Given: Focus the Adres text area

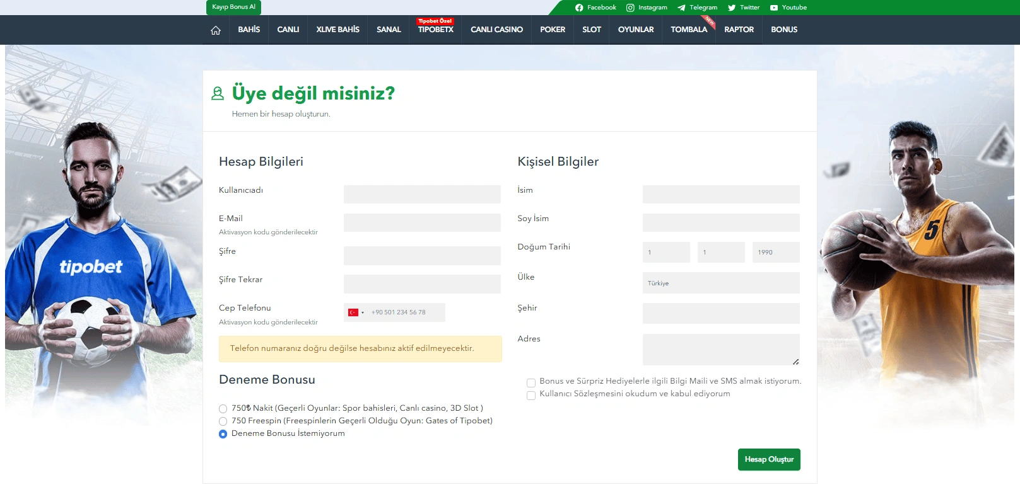Looking at the screenshot, I should pyautogui.click(x=721, y=350).
